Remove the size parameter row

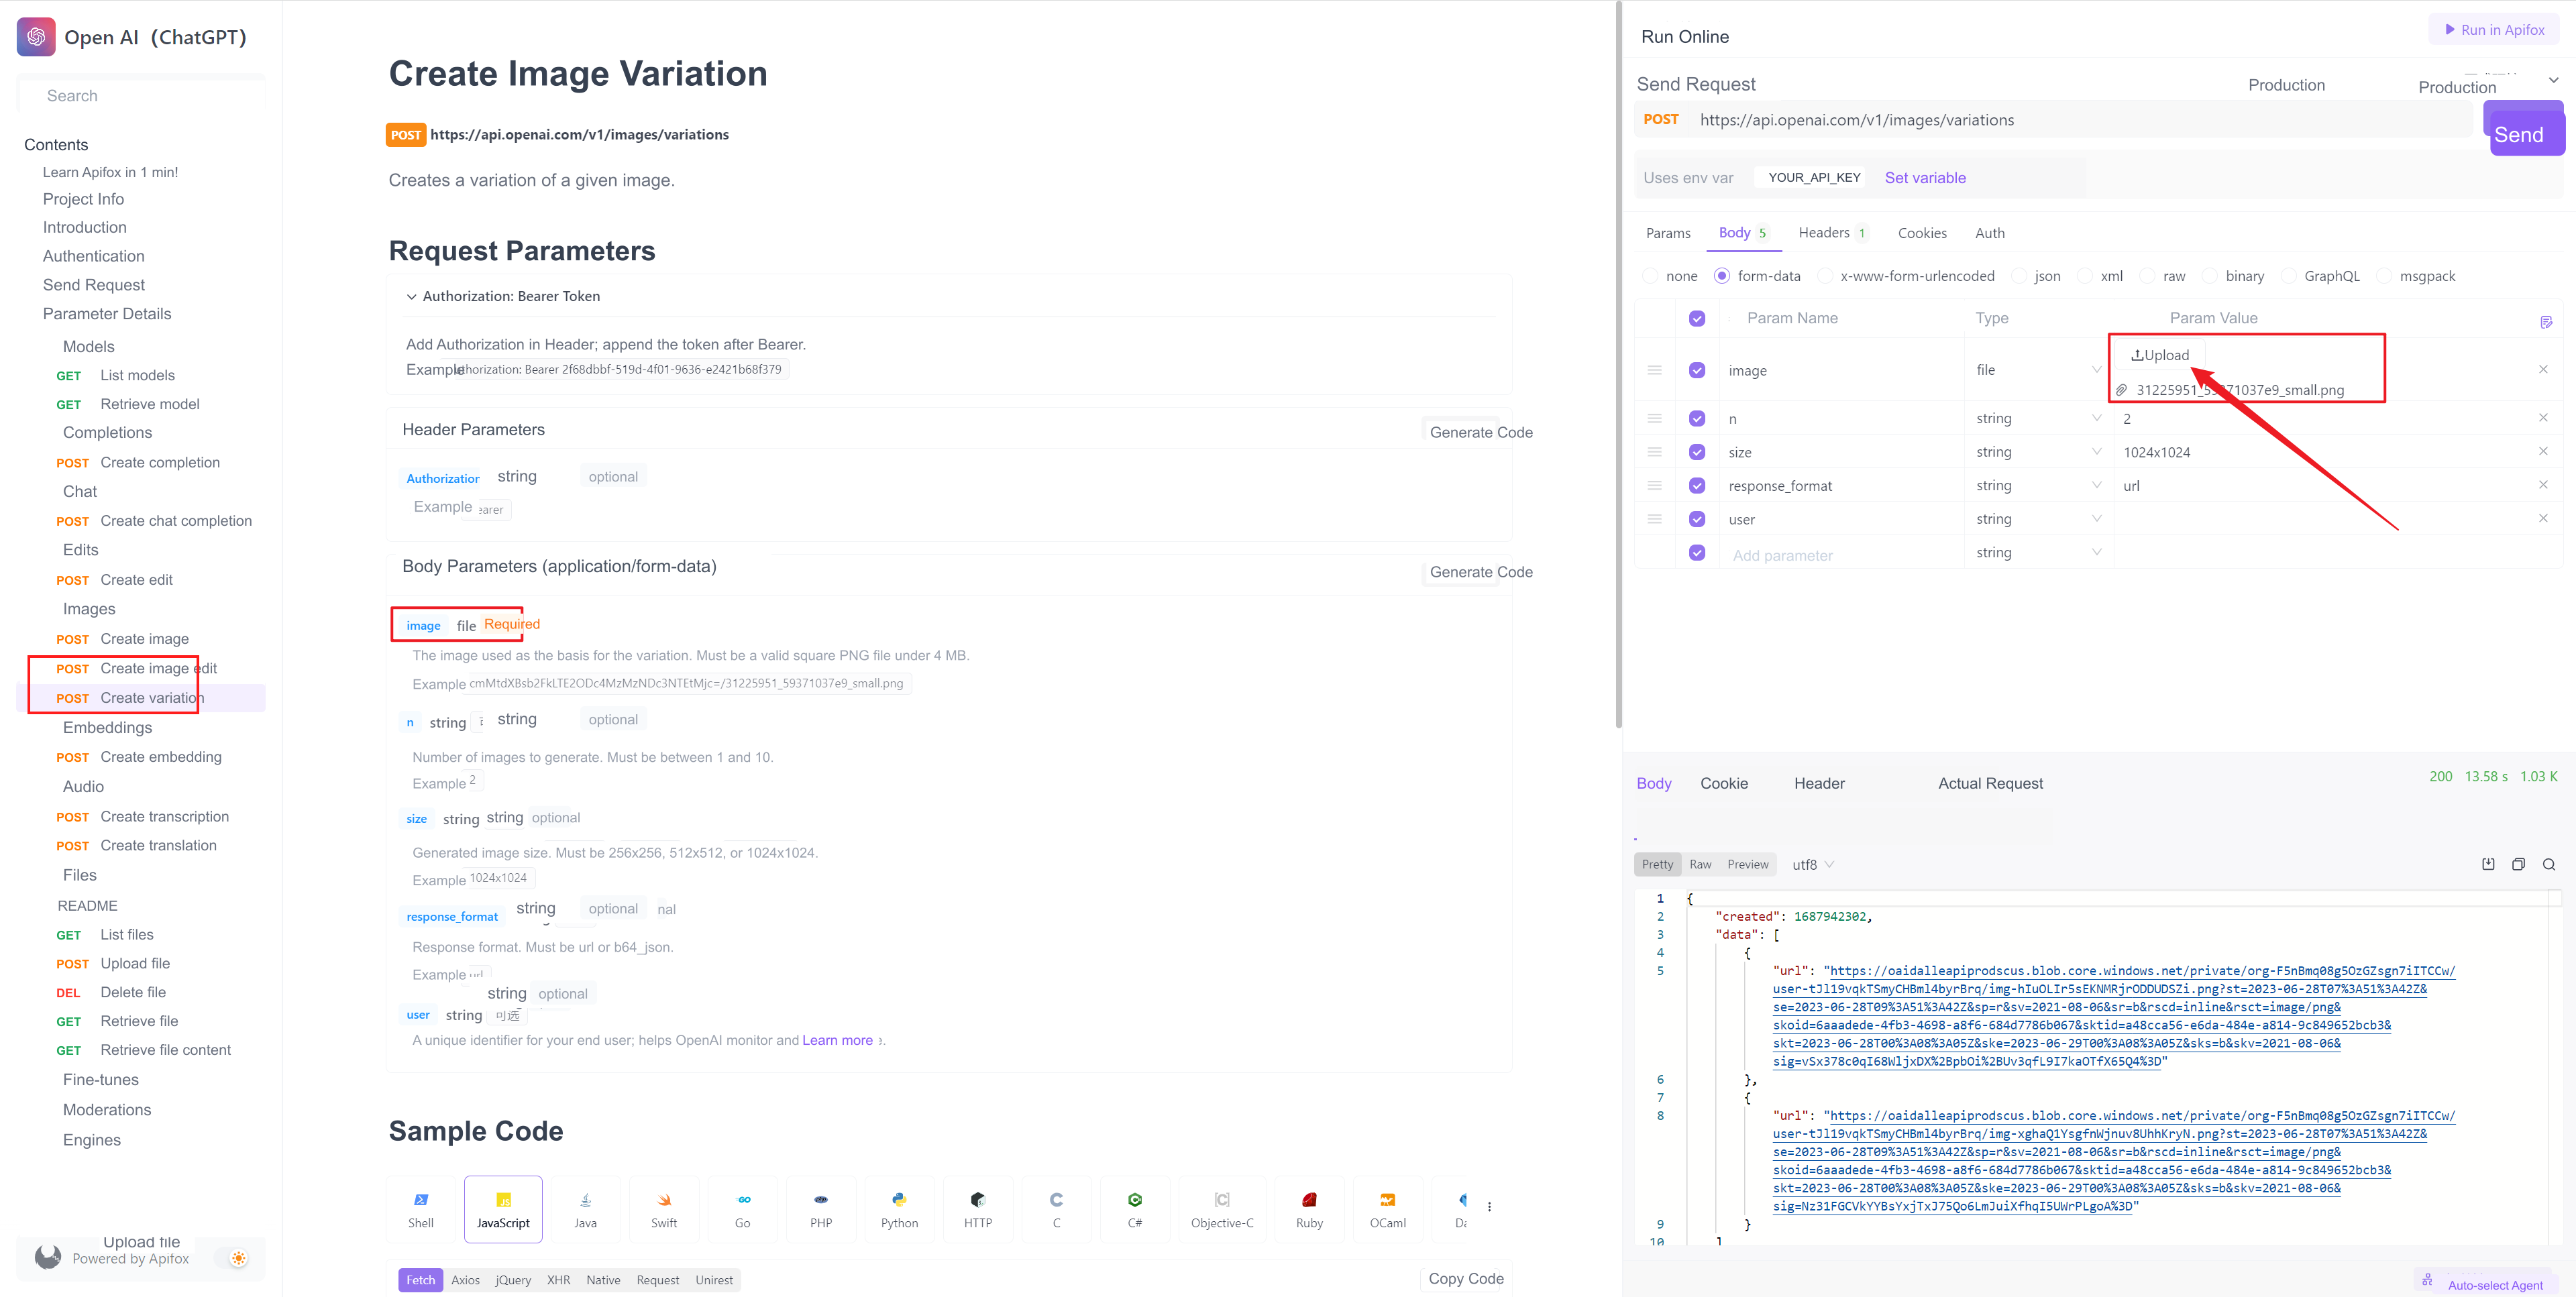click(2543, 451)
